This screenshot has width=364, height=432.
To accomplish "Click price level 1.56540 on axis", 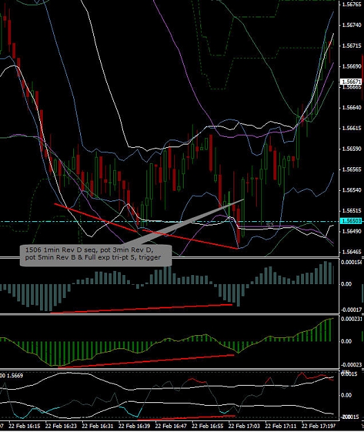I will [352, 190].
